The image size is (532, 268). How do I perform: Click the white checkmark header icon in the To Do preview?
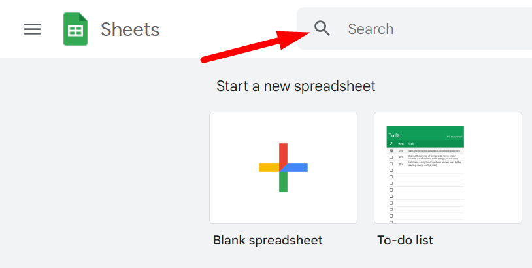(x=391, y=144)
